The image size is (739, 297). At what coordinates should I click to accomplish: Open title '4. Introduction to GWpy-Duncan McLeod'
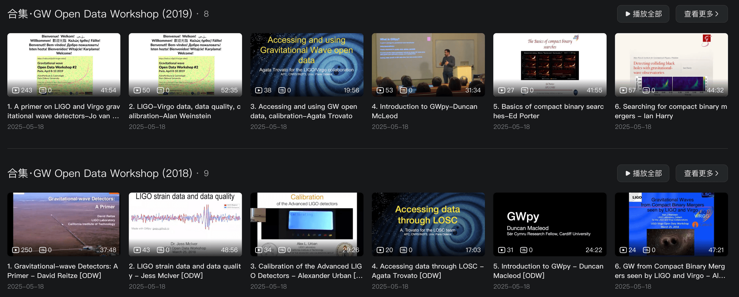(424, 111)
